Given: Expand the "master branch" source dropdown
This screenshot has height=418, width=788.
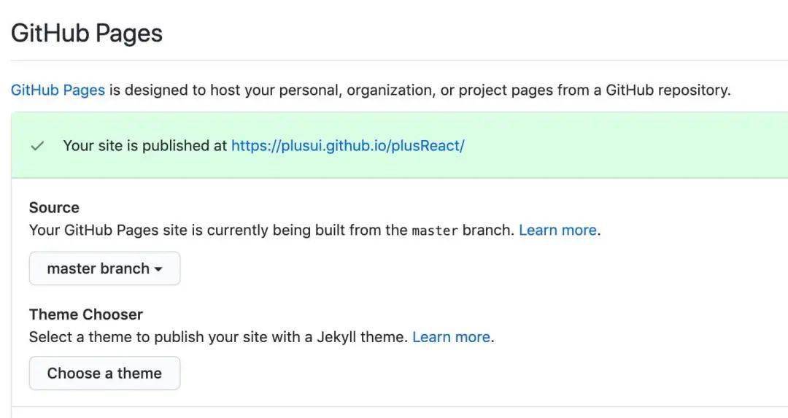Looking at the screenshot, I should [x=104, y=268].
